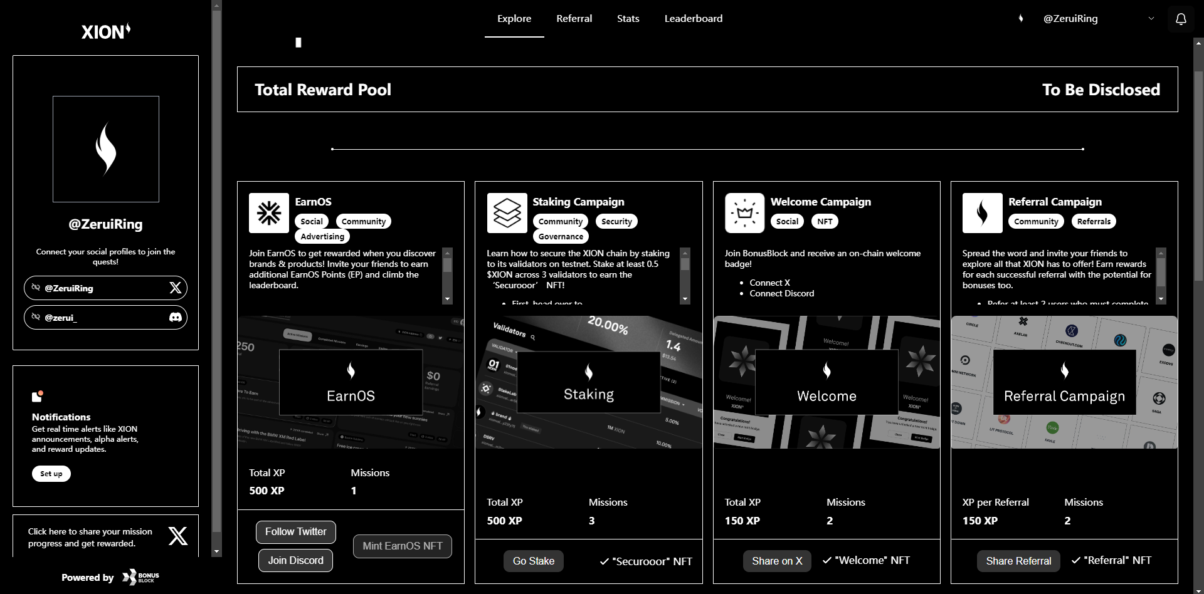
Task: Click the Follow Twitter button
Action: [295, 532]
